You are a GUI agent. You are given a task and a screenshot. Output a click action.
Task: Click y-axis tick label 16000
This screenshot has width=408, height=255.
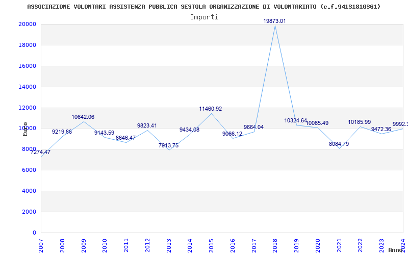click(x=27, y=66)
